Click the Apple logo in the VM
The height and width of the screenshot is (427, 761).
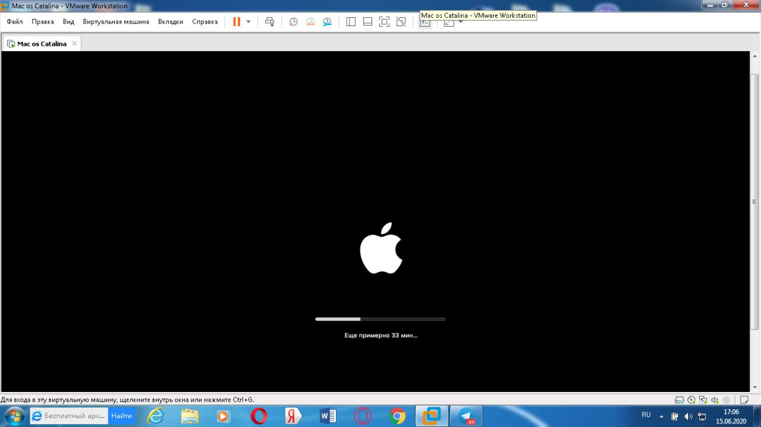click(381, 248)
